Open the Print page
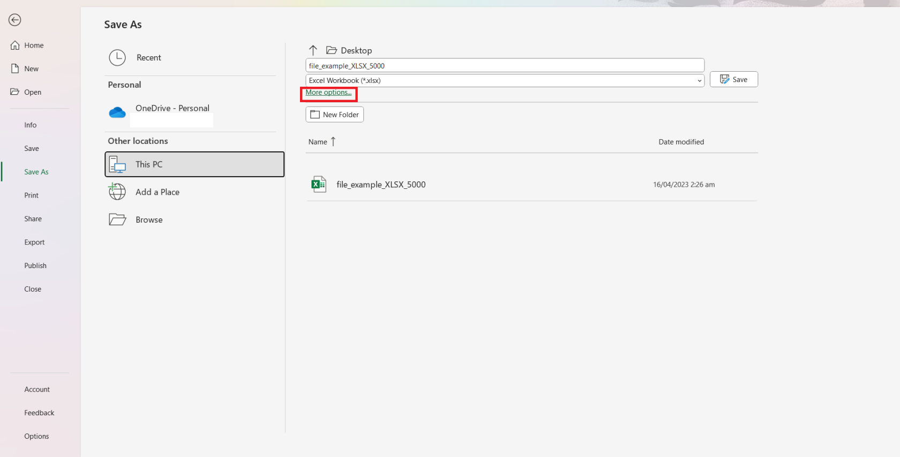The image size is (900, 457). (x=32, y=195)
